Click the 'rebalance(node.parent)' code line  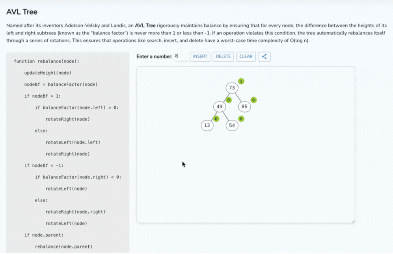click(63, 247)
